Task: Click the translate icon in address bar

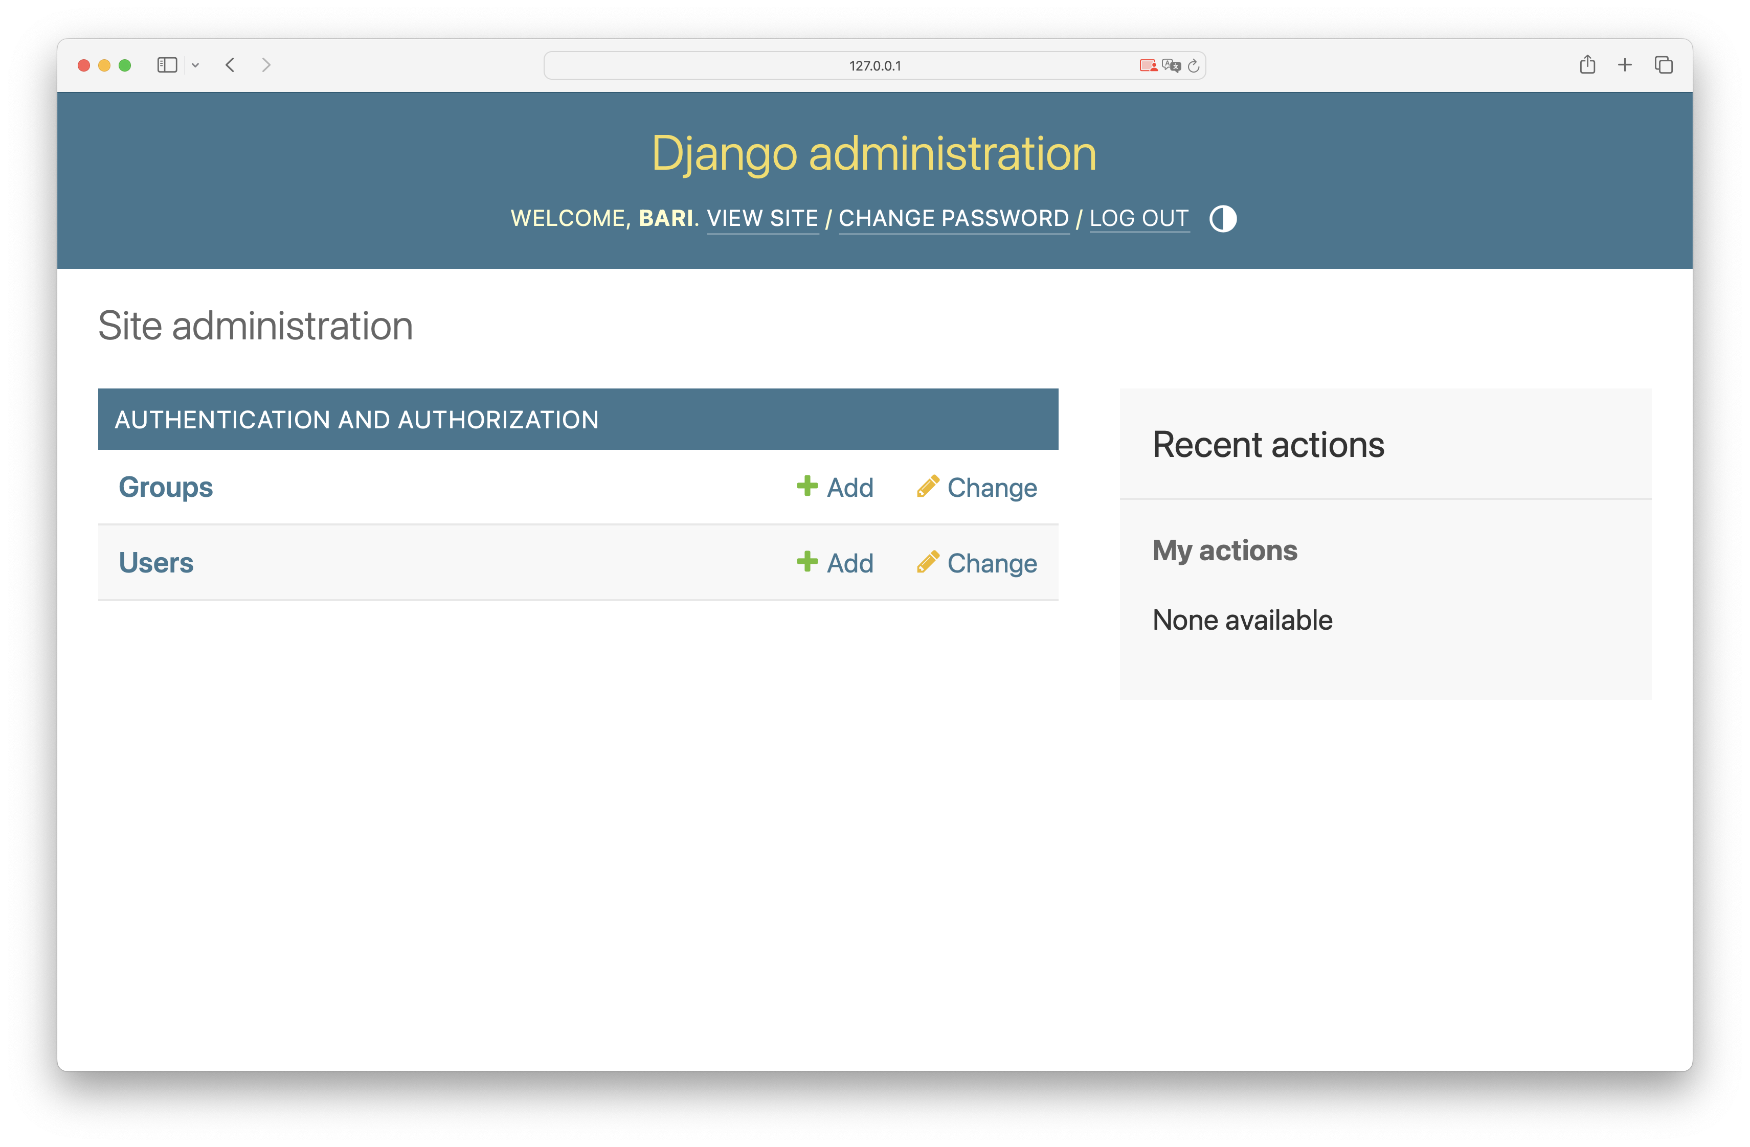Action: coord(1171,65)
